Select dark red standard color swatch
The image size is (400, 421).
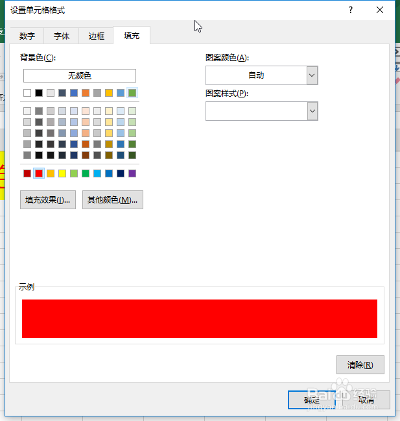coord(27,173)
